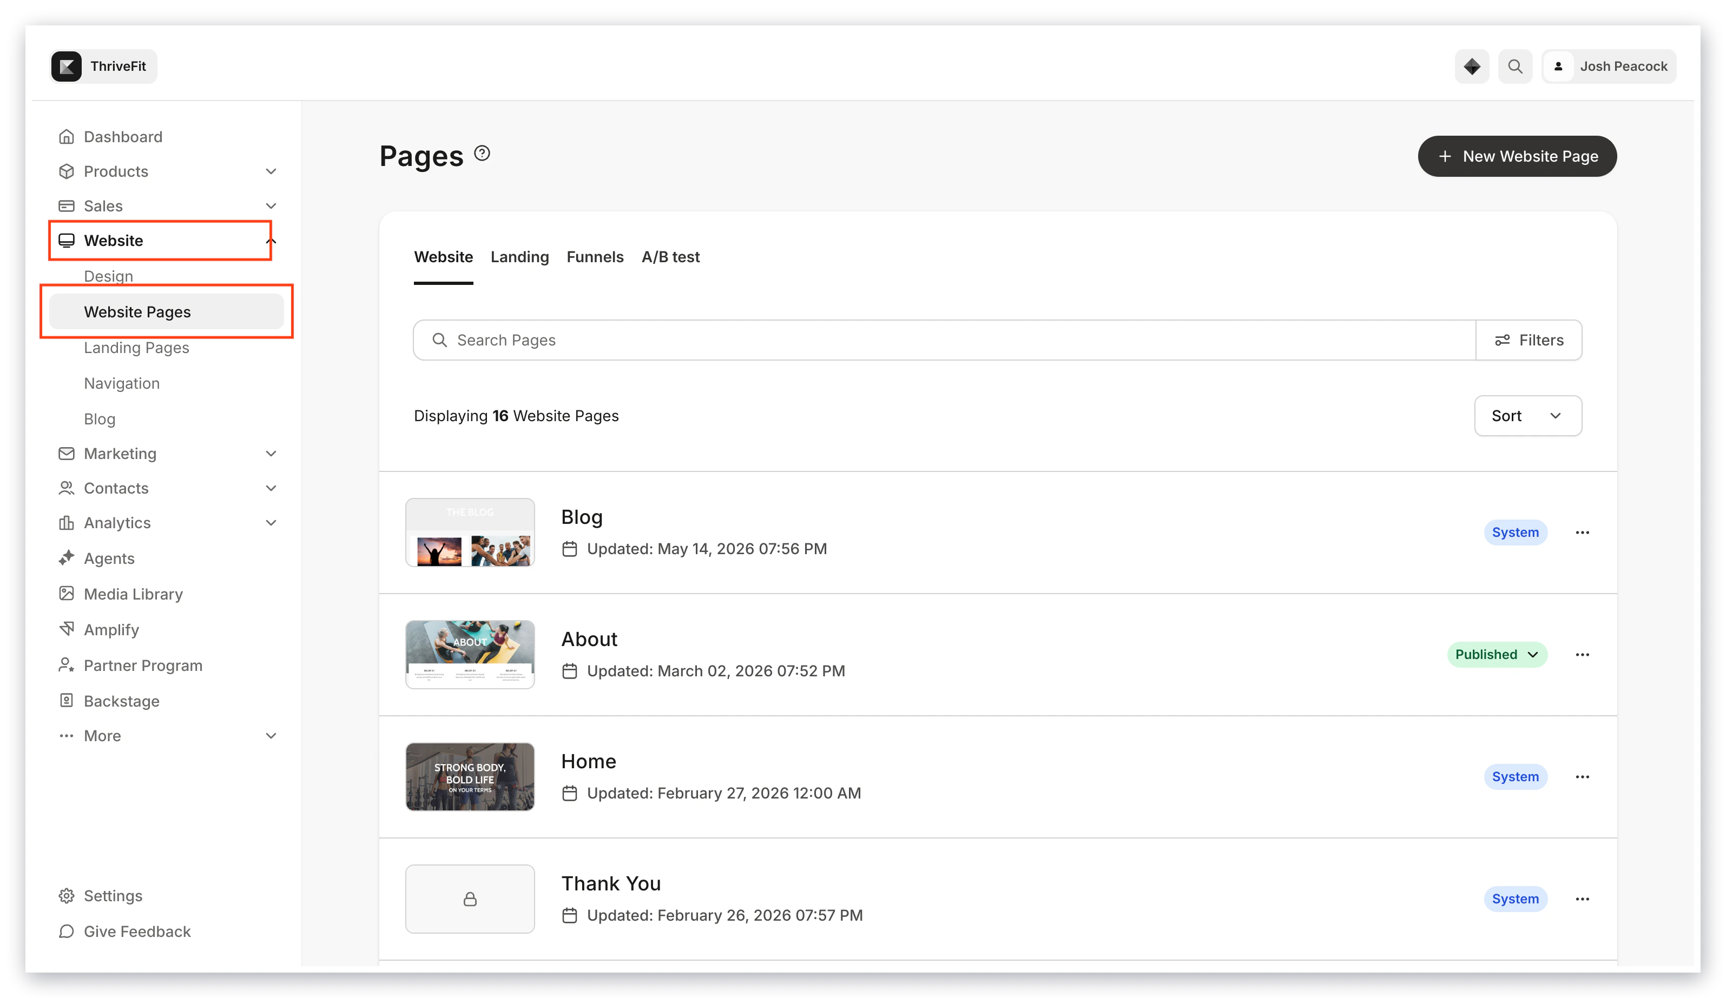Viewport: 1726px width, 998px height.
Task: Switch to the A/B test tab
Action: (x=670, y=257)
